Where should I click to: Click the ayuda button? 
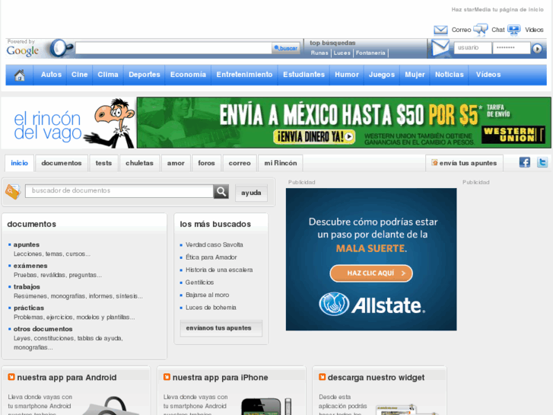coord(251,193)
